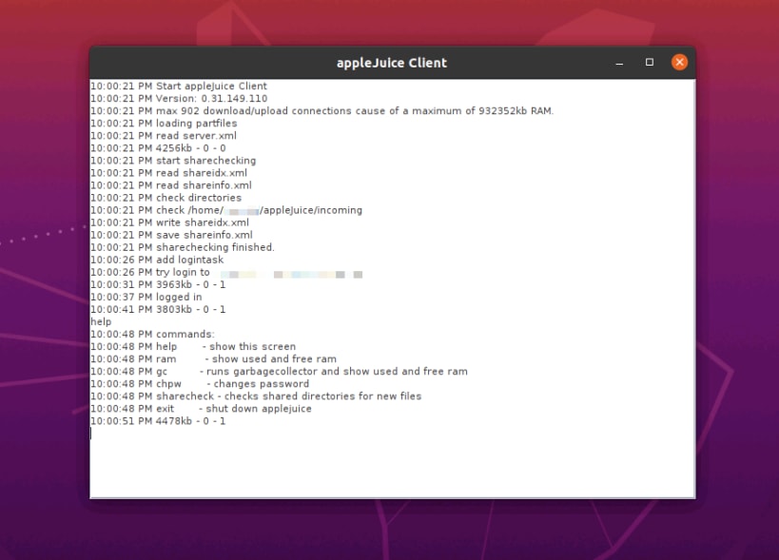Click the 'help - show this screen' line

coord(193,346)
